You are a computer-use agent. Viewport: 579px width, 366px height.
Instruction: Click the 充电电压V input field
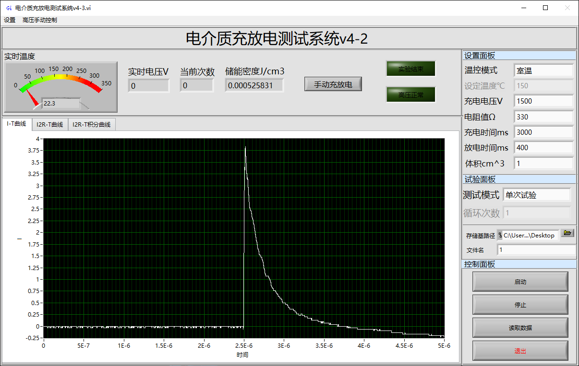pos(543,101)
